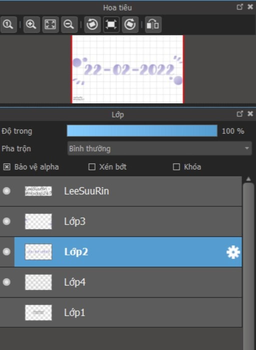This screenshot has height=350, width=256.
Task: Toggle visibility of layer Lớp3
Action: (x=7, y=221)
